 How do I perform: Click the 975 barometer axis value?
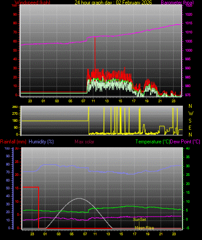pos(188,95)
